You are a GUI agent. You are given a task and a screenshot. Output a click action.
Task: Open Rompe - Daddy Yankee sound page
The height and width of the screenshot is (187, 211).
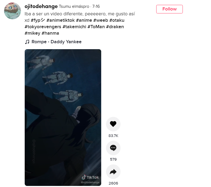57,42
